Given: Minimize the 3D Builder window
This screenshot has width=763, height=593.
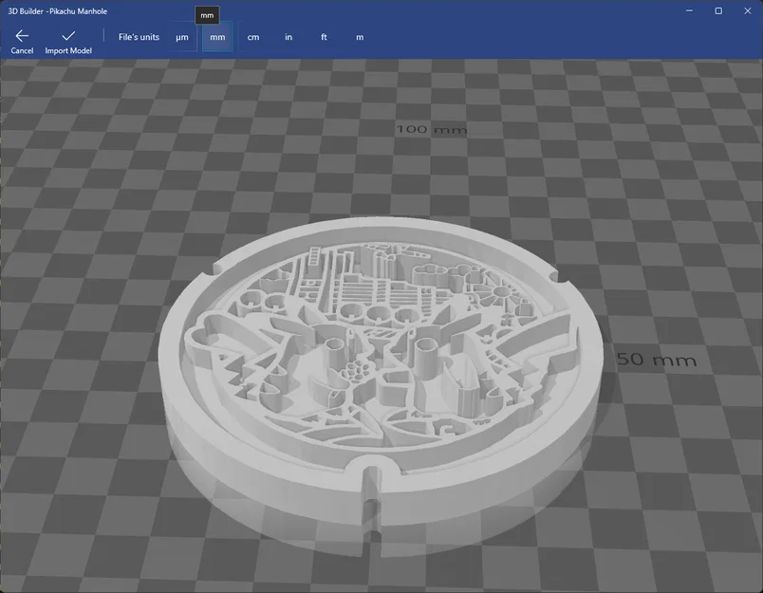Looking at the screenshot, I should (689, 10).
